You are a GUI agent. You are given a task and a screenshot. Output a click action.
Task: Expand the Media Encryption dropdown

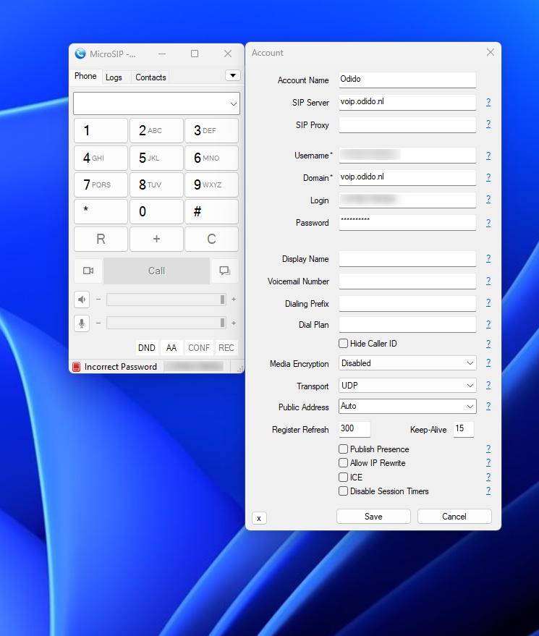click(x=407, y=363)
